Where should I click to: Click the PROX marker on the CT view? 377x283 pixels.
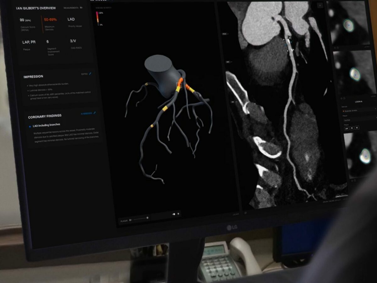[225, 34]
